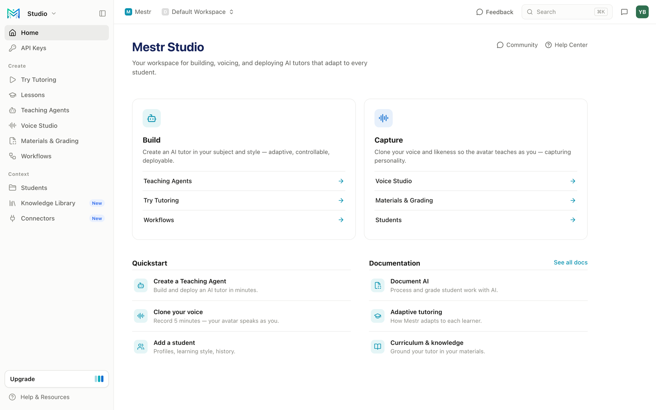The image size is (656, 410).
Task: Open the Default Workspace switcher
Action: (x=198, y=12)
